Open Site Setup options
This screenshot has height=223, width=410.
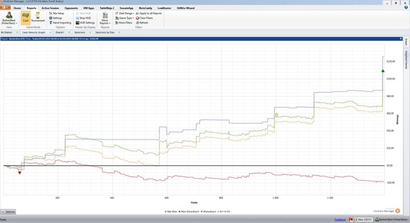56,13
